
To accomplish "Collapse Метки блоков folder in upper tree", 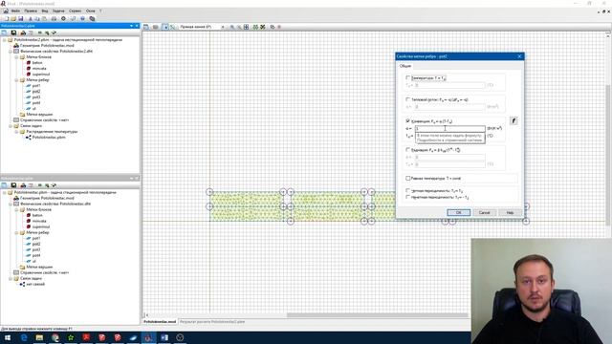I will pos(17,57).
